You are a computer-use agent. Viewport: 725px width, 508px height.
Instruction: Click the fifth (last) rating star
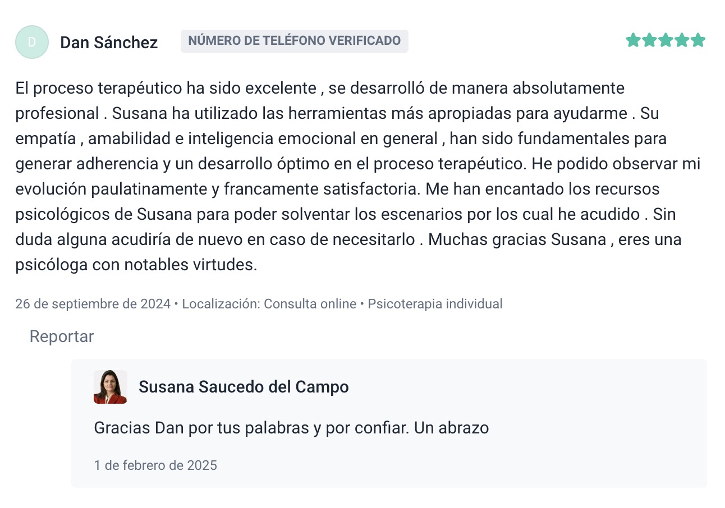(x=698, y=40)
